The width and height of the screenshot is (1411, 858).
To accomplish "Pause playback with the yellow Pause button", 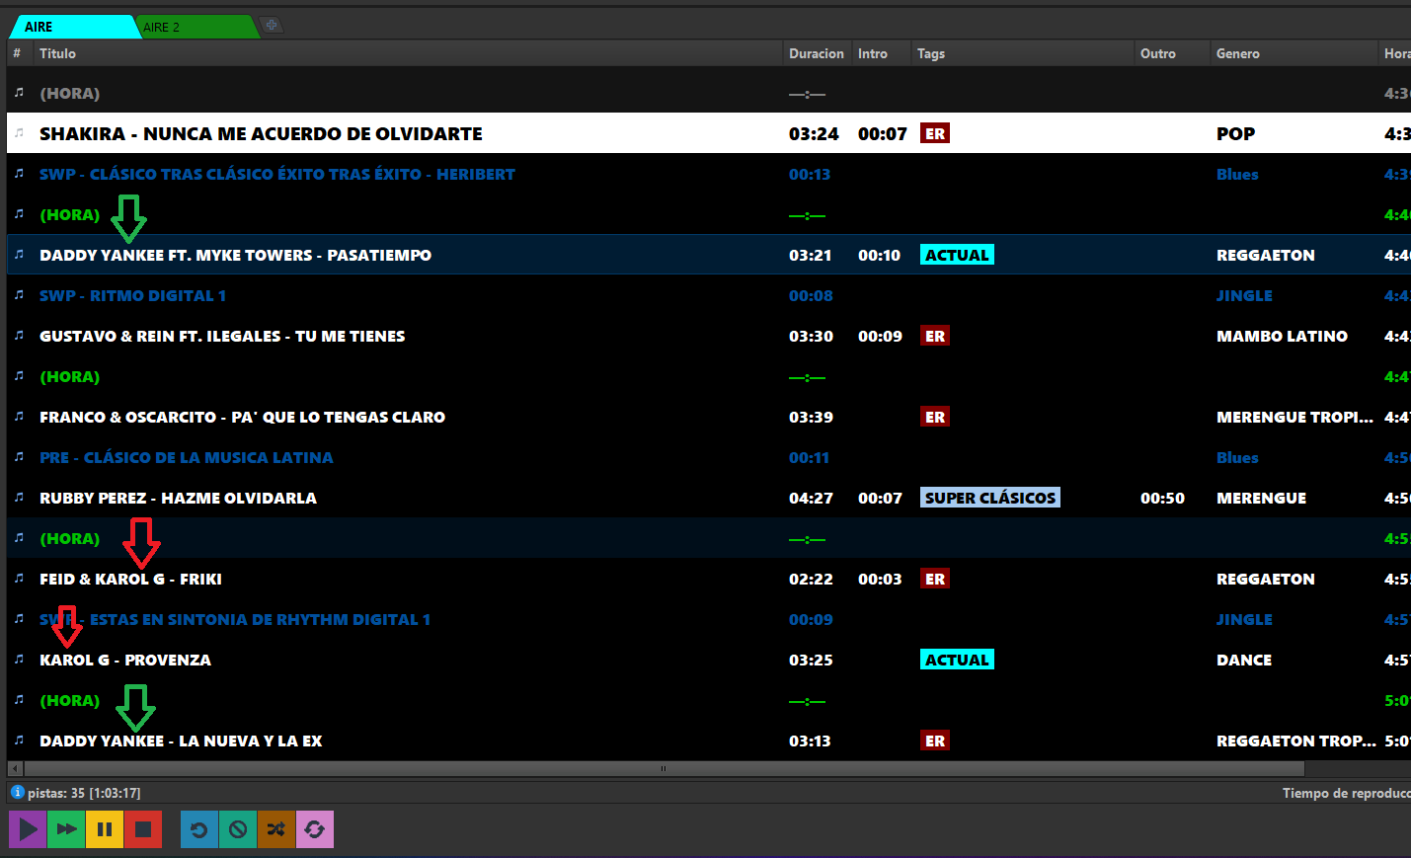I will (105, 829).
